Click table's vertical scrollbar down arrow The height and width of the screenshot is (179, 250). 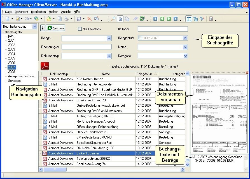(188, 165)
